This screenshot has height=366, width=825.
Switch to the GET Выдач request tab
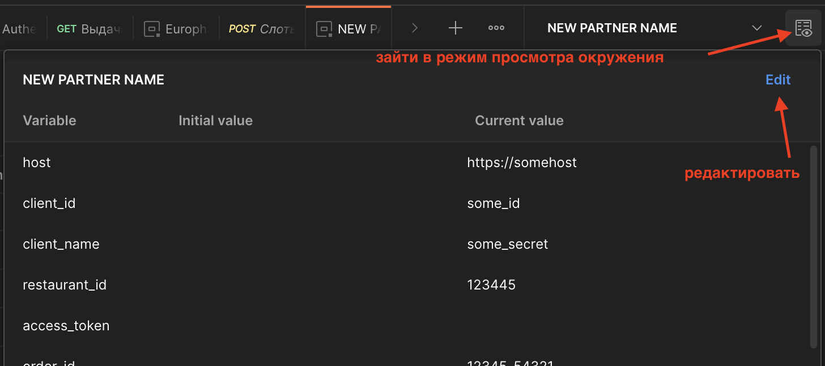click(x=90, y=29)
